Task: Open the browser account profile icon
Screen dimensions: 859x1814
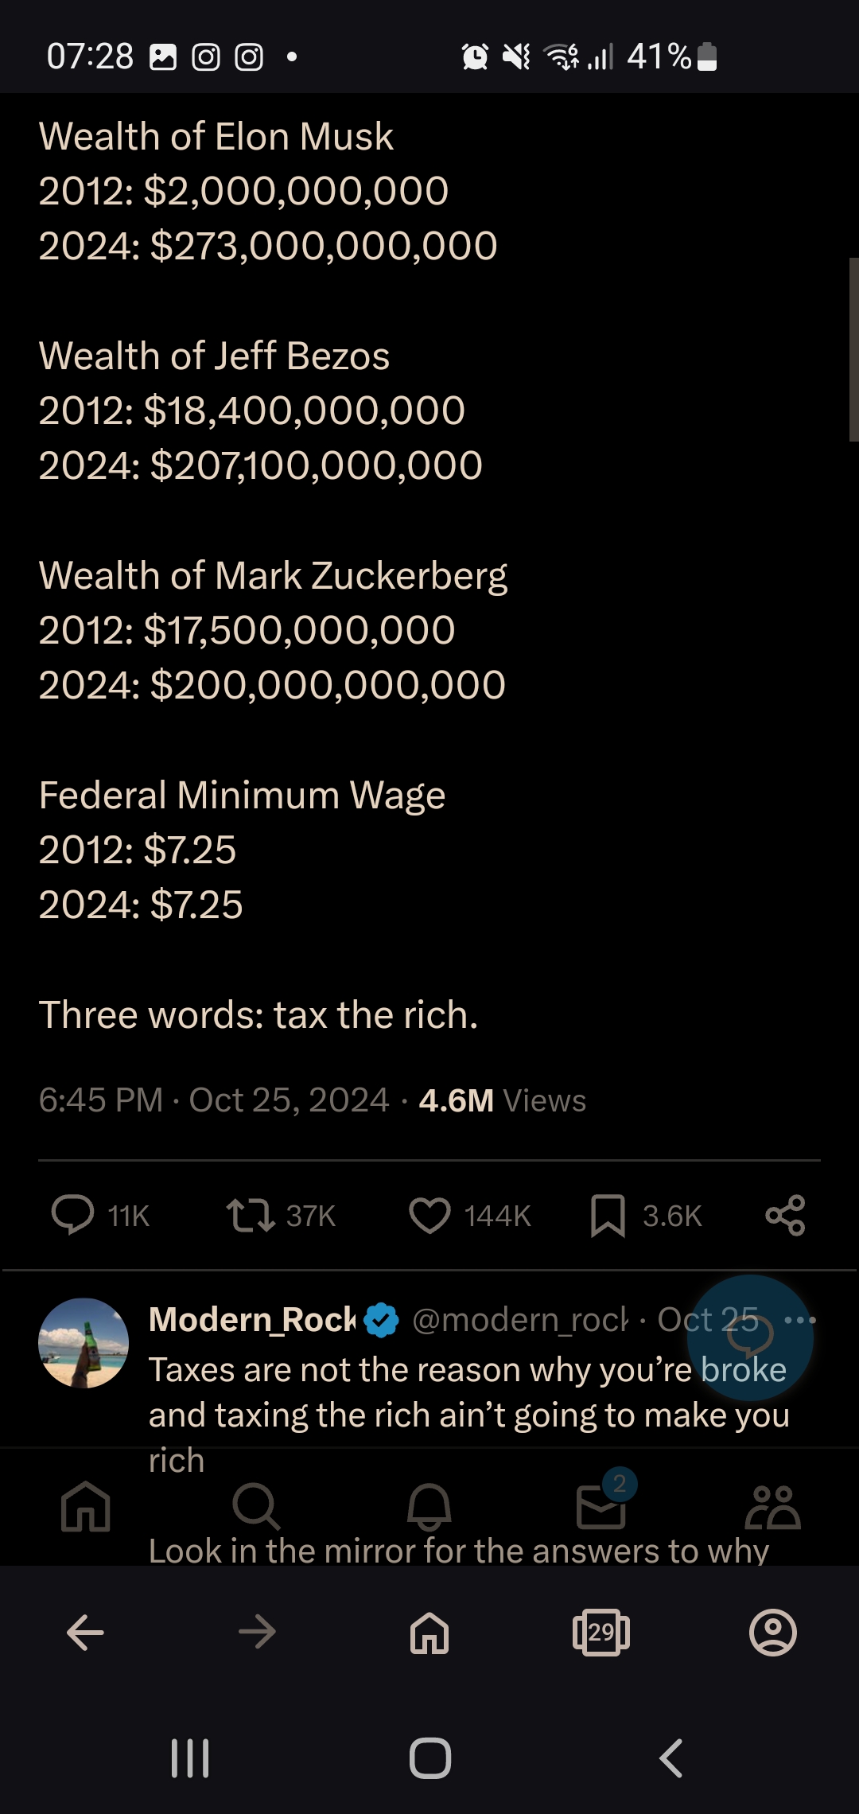Action: click(773, 1633)
